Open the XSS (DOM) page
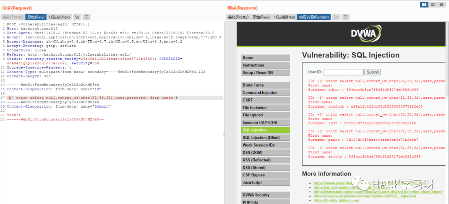449x204 pixels. (265, 152)
